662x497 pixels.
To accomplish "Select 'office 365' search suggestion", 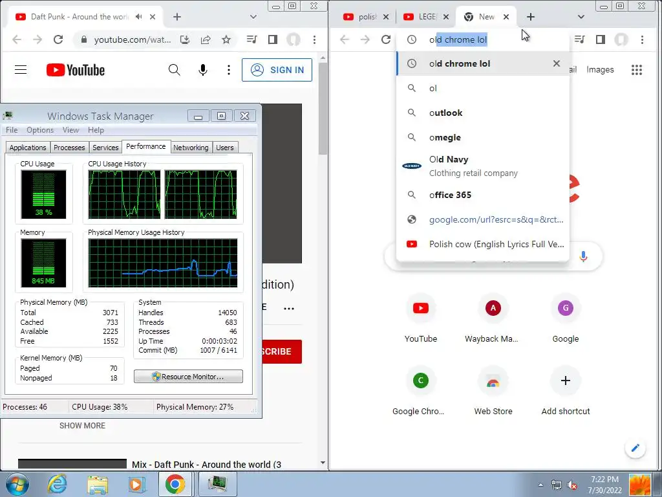I will click(483, 195).
